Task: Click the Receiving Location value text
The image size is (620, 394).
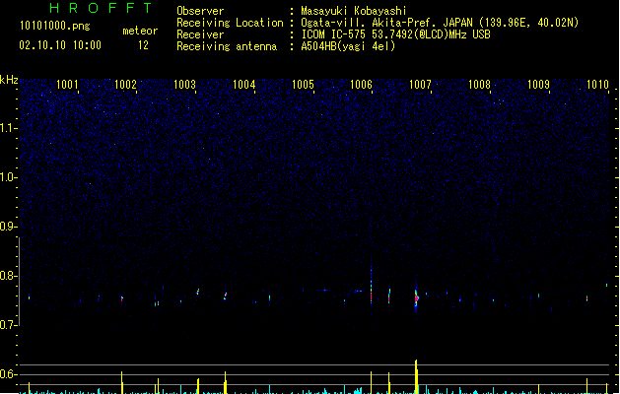Action: (x=440, y=23)
